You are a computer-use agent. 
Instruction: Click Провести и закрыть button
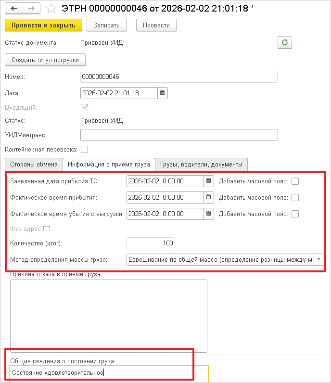pyautogui.click(x=43, y=25)
